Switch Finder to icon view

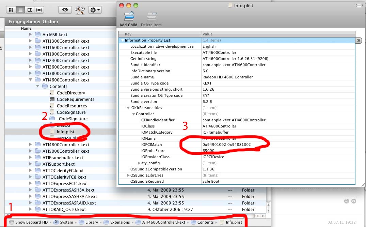point(11,10)
